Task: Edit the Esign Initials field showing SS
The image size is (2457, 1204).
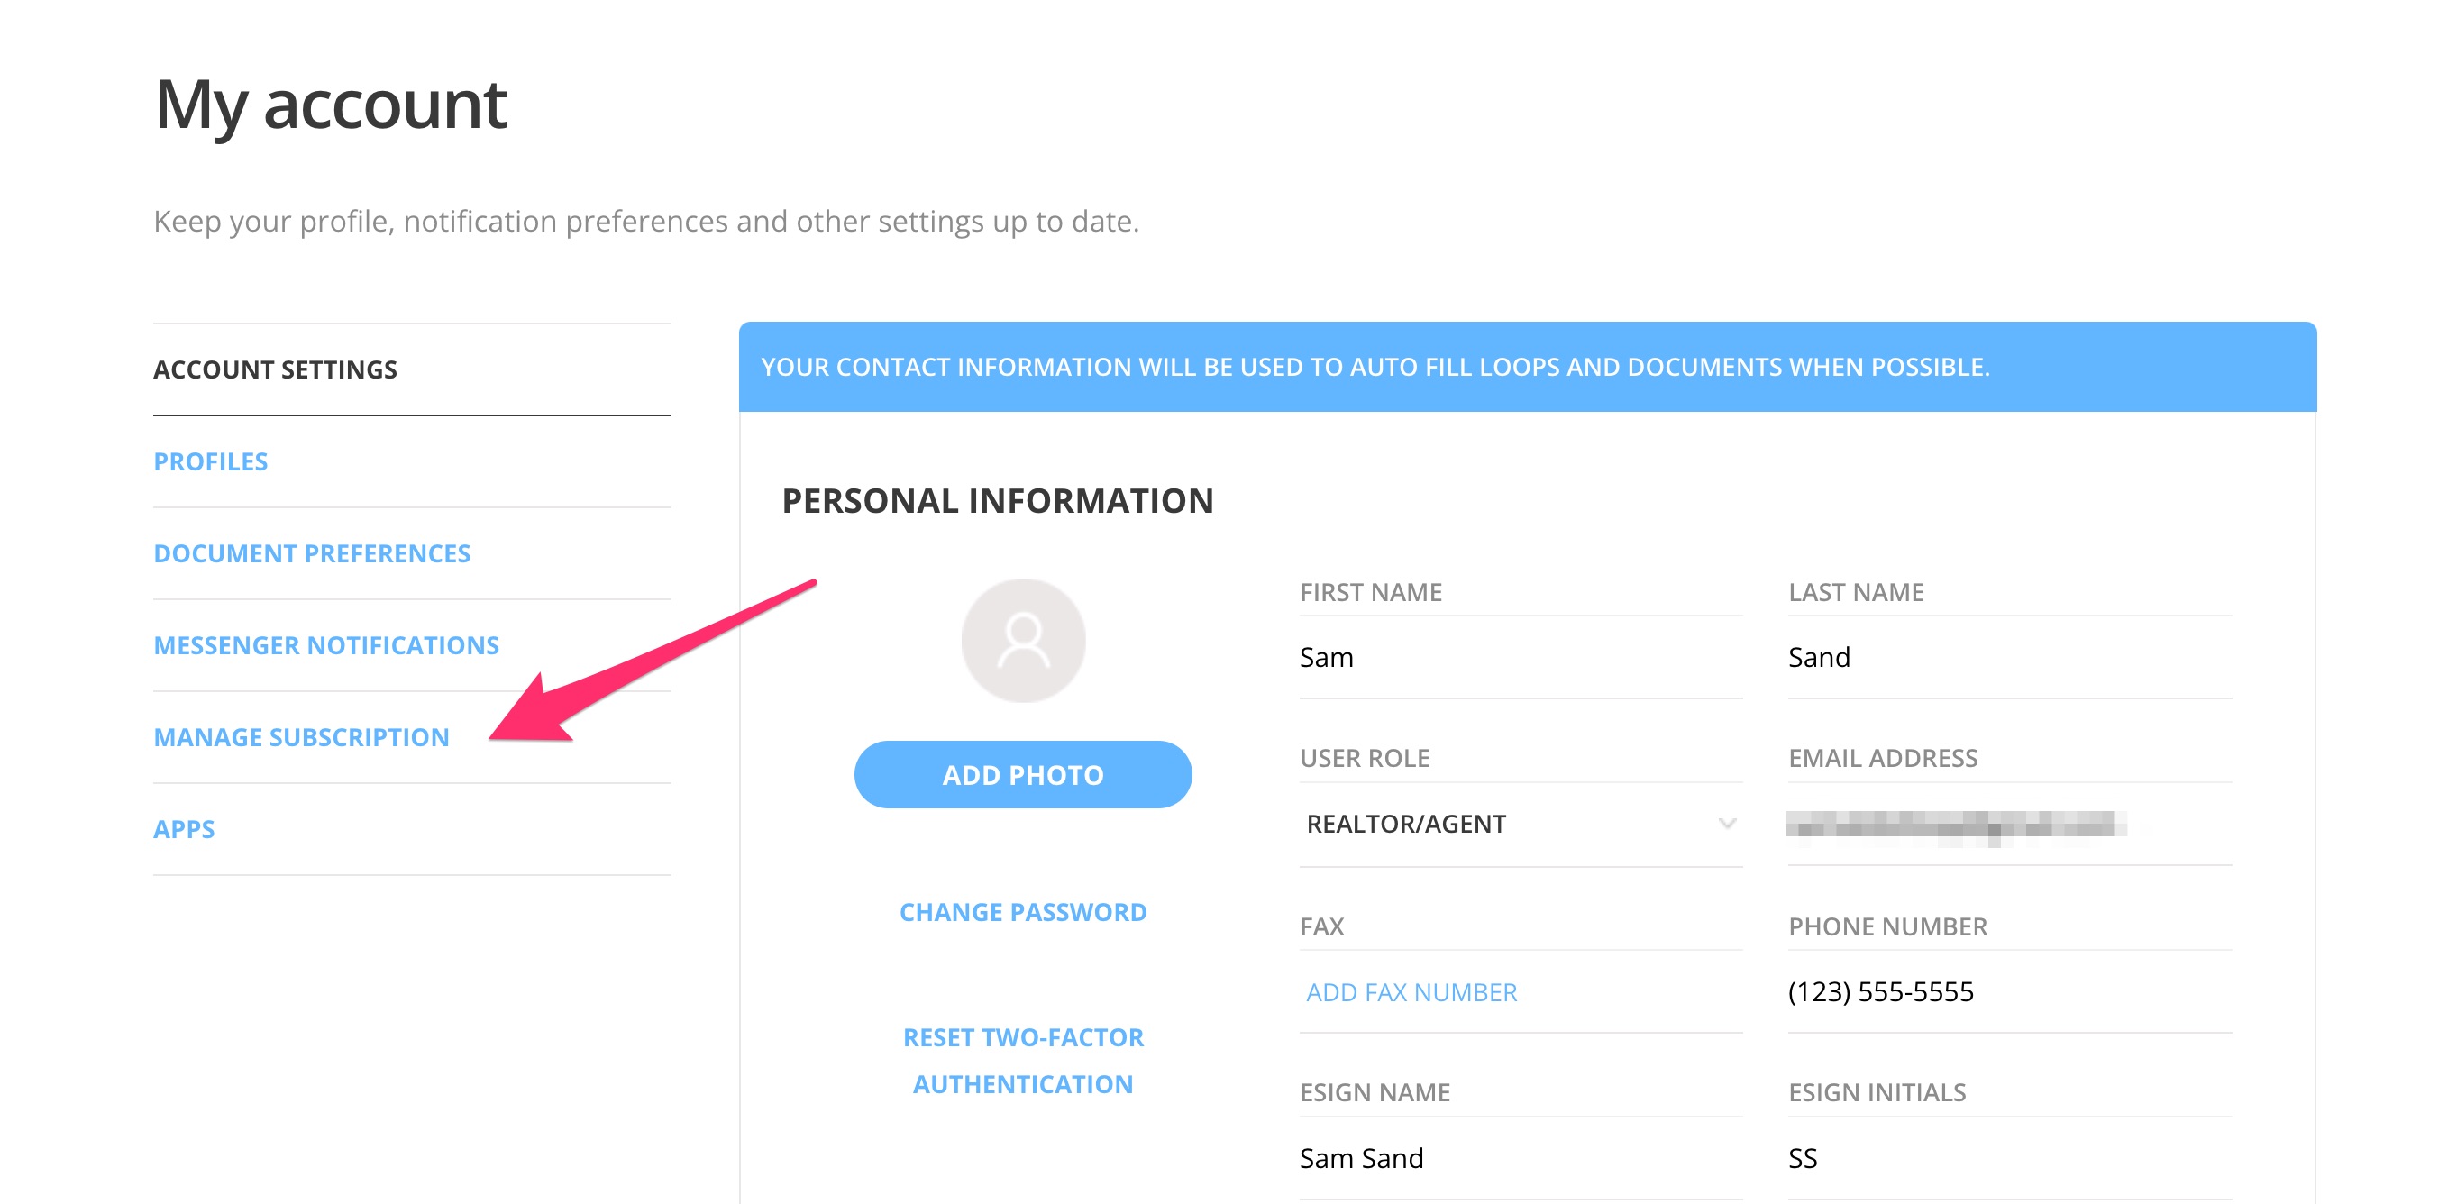Action: point(2010,1158)
